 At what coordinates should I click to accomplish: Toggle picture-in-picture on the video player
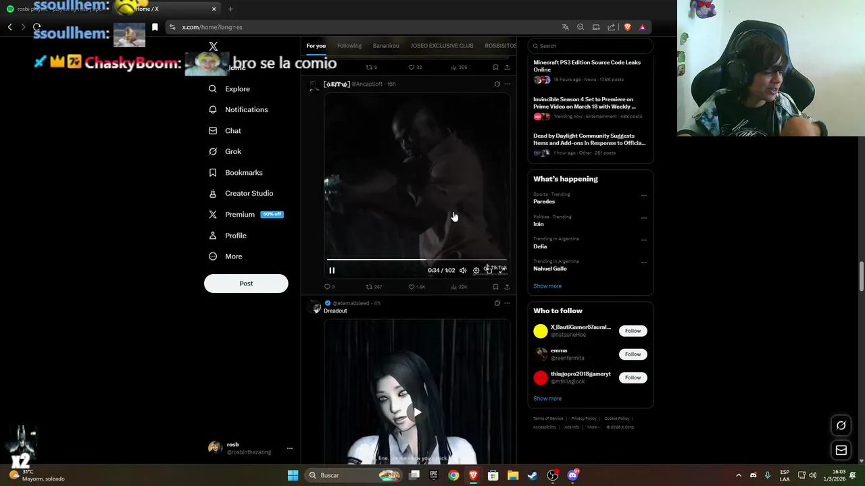click(x=489, y=270)
